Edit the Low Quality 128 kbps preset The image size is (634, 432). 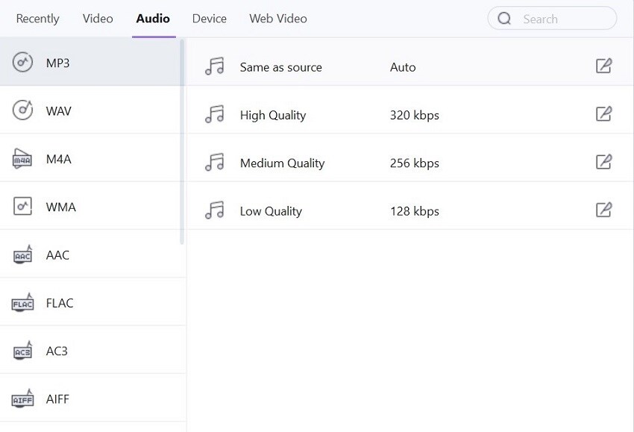pos(603,210)
